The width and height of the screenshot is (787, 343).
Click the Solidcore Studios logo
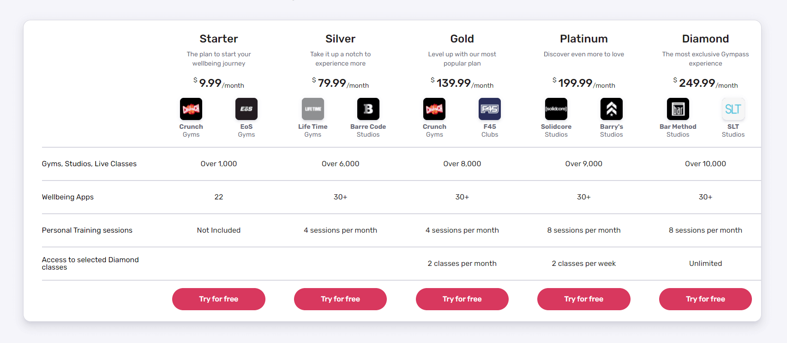[556, 109]
